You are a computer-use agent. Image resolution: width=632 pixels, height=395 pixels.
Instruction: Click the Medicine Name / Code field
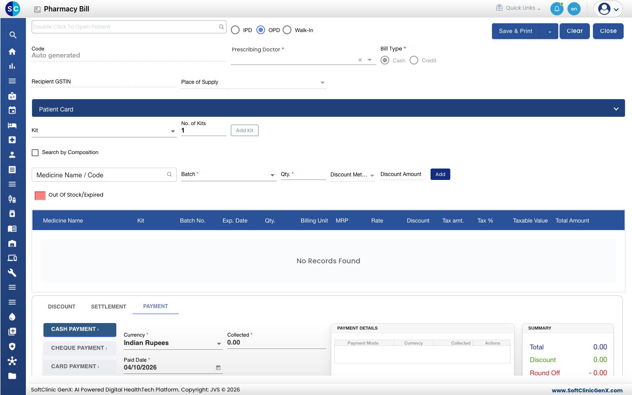tap(104, 175)
